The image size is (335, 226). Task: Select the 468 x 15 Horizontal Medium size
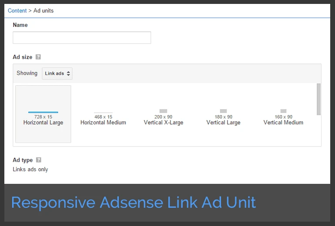[x=103, y=118]
